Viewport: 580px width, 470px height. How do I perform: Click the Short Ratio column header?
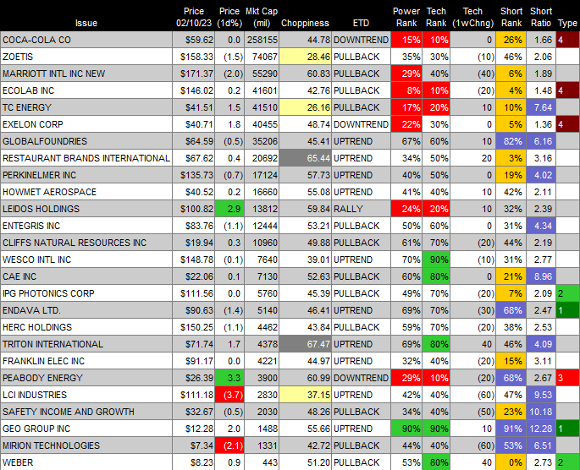click(x=541, y=17)
